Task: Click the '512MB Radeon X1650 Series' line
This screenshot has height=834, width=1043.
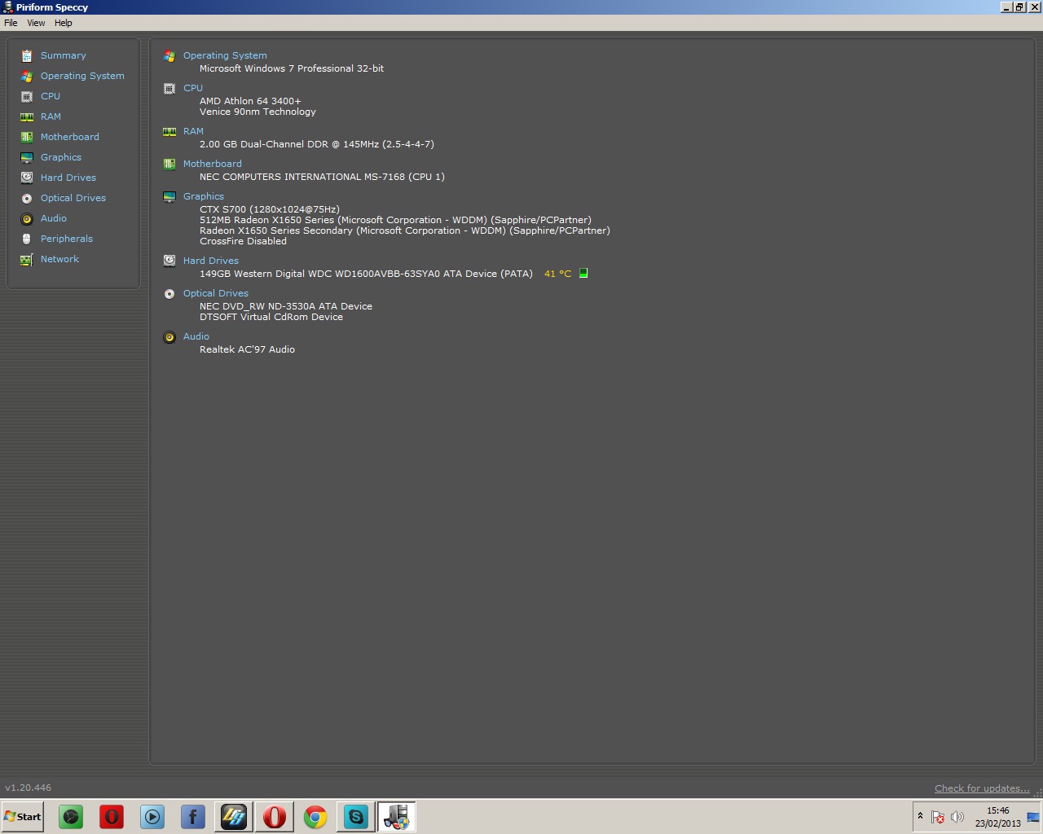Action: coord(395,220)
